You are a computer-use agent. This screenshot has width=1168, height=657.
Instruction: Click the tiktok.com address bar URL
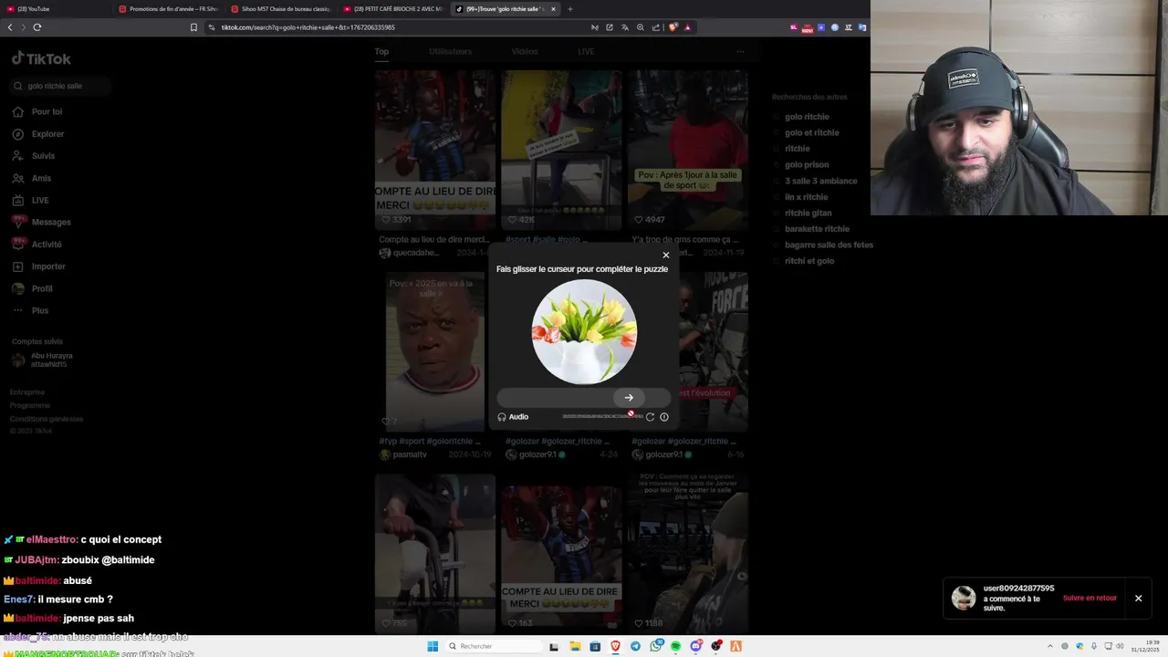(x=308, y=27)
